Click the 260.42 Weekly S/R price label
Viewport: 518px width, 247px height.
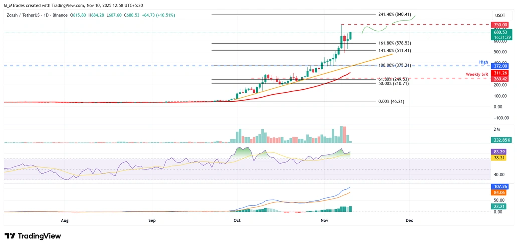point(499,78)
